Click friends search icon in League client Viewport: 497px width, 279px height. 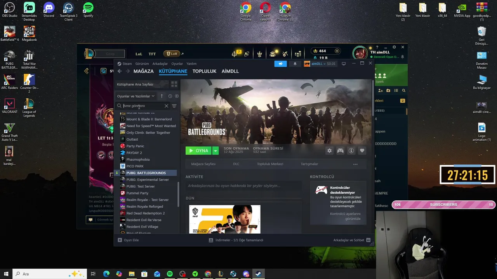(x=404, y=90)
